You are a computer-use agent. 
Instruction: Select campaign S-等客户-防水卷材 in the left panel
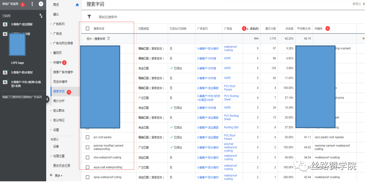22,73
